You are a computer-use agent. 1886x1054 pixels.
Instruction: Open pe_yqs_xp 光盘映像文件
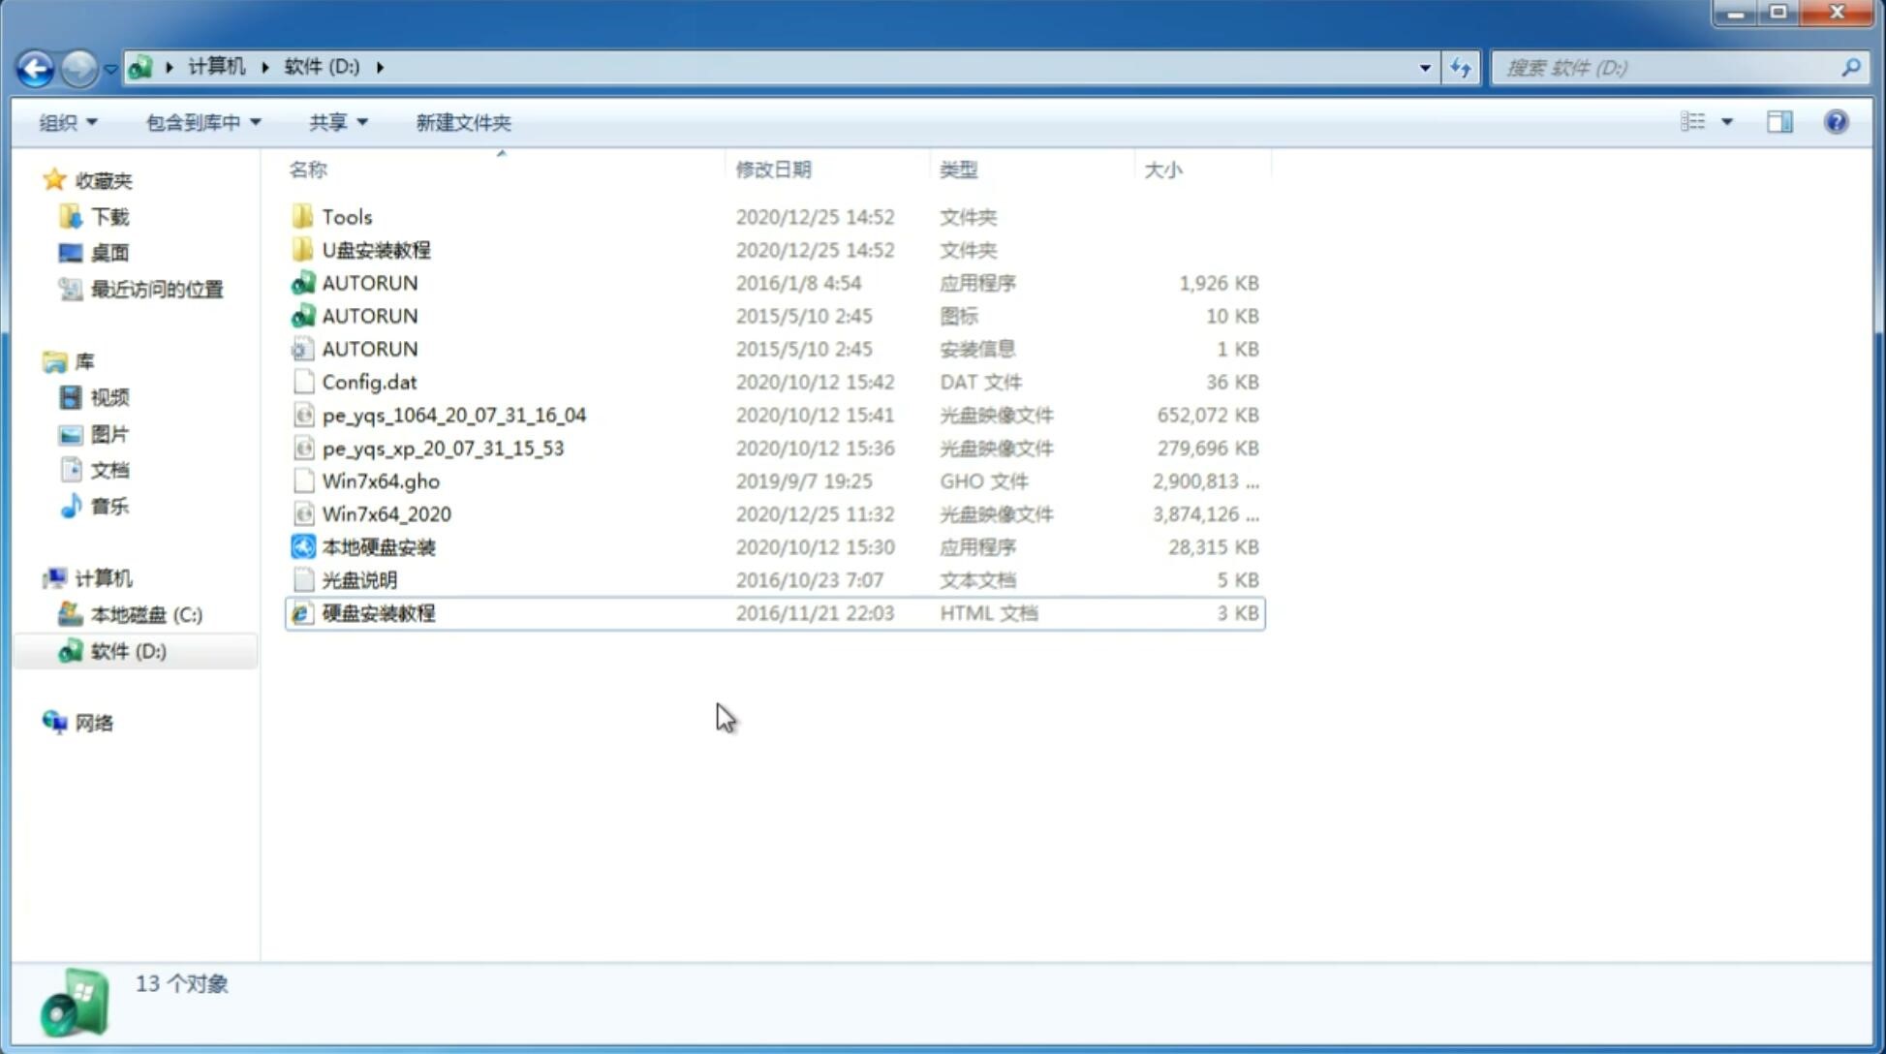click(443, 447)
